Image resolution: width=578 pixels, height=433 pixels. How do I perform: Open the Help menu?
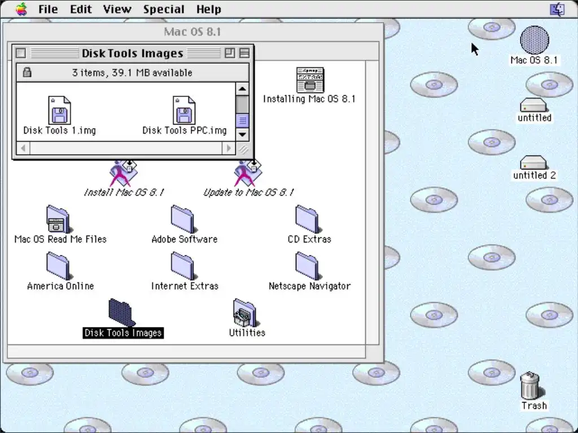tap(209, 9)
